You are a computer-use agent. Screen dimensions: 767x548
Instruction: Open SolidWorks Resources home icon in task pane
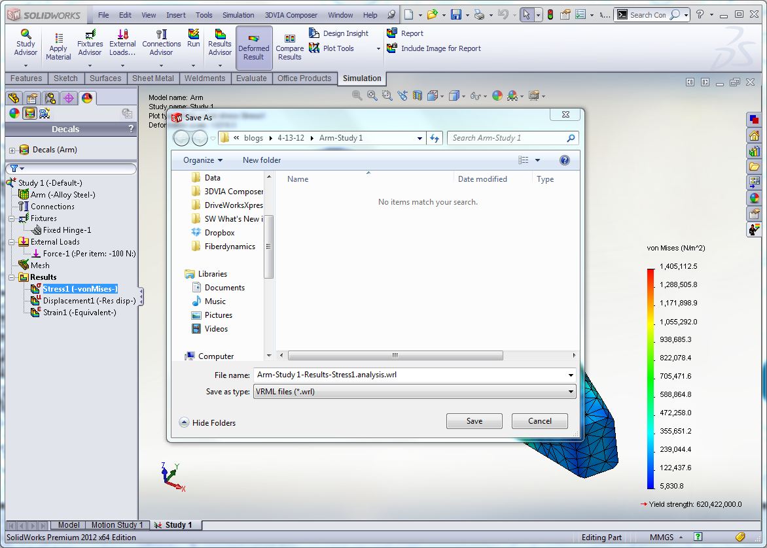click(755, 135)
